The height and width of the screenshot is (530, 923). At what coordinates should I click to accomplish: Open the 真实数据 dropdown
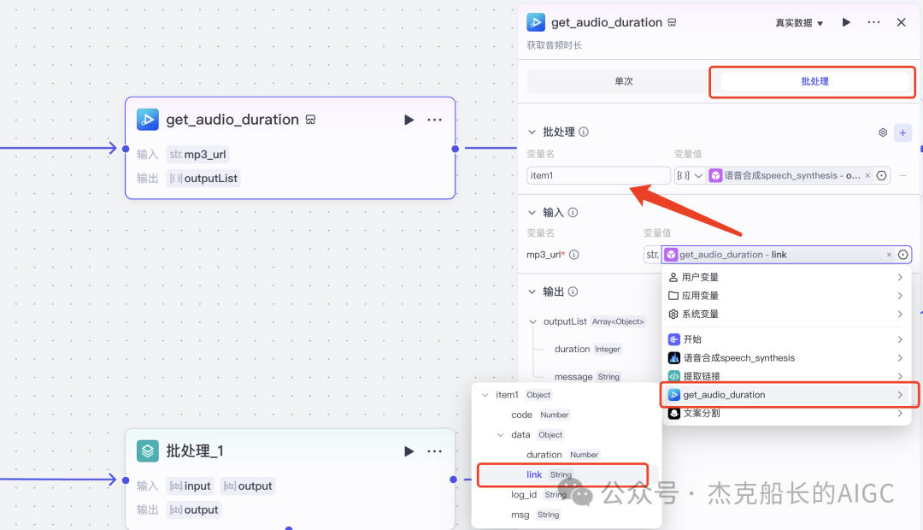(x=799, y=23)
